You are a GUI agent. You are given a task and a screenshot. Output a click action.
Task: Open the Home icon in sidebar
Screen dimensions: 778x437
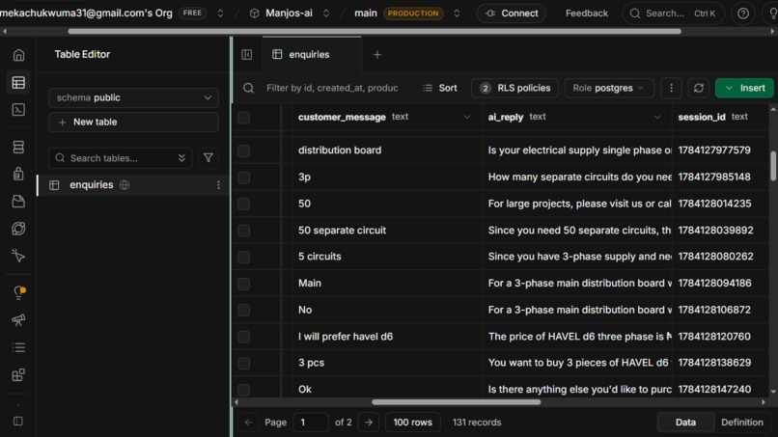19,55
